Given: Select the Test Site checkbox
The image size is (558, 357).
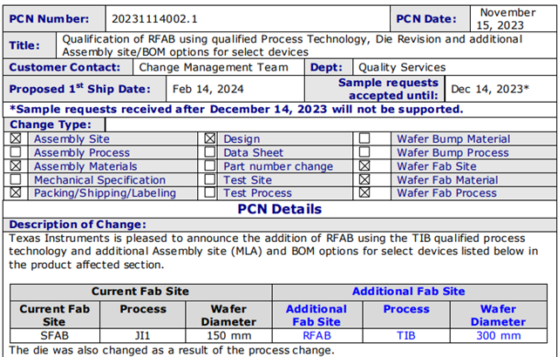Looking at the screenshot, I should [x=210, y=179].
